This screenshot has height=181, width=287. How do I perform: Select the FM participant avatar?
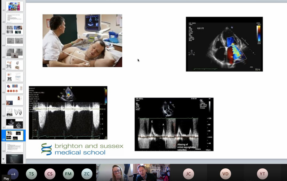(69, 174)
